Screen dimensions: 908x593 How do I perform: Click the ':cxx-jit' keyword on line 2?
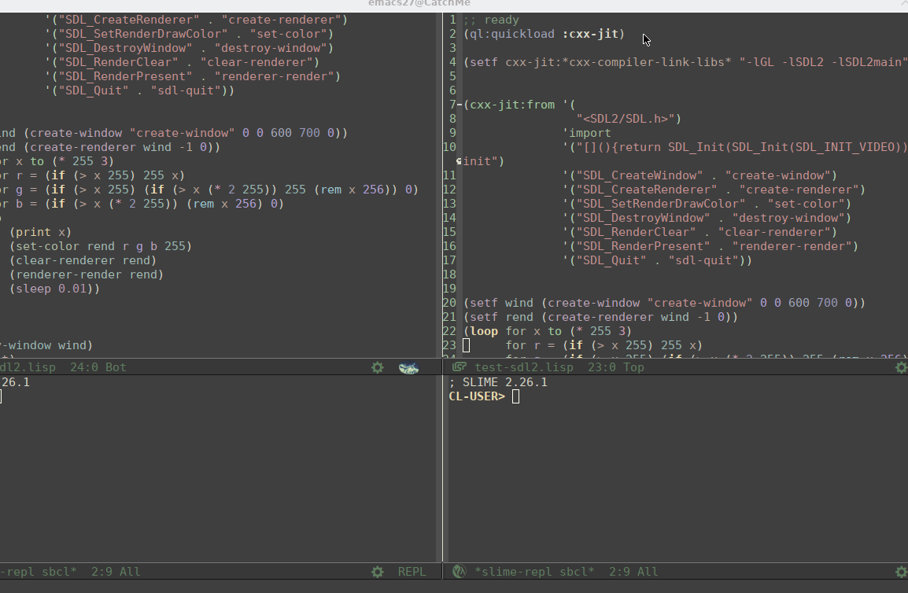591,34
